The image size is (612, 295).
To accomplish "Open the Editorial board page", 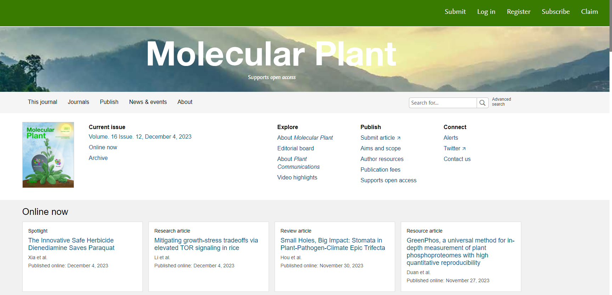I will click(x=296, y=149).
